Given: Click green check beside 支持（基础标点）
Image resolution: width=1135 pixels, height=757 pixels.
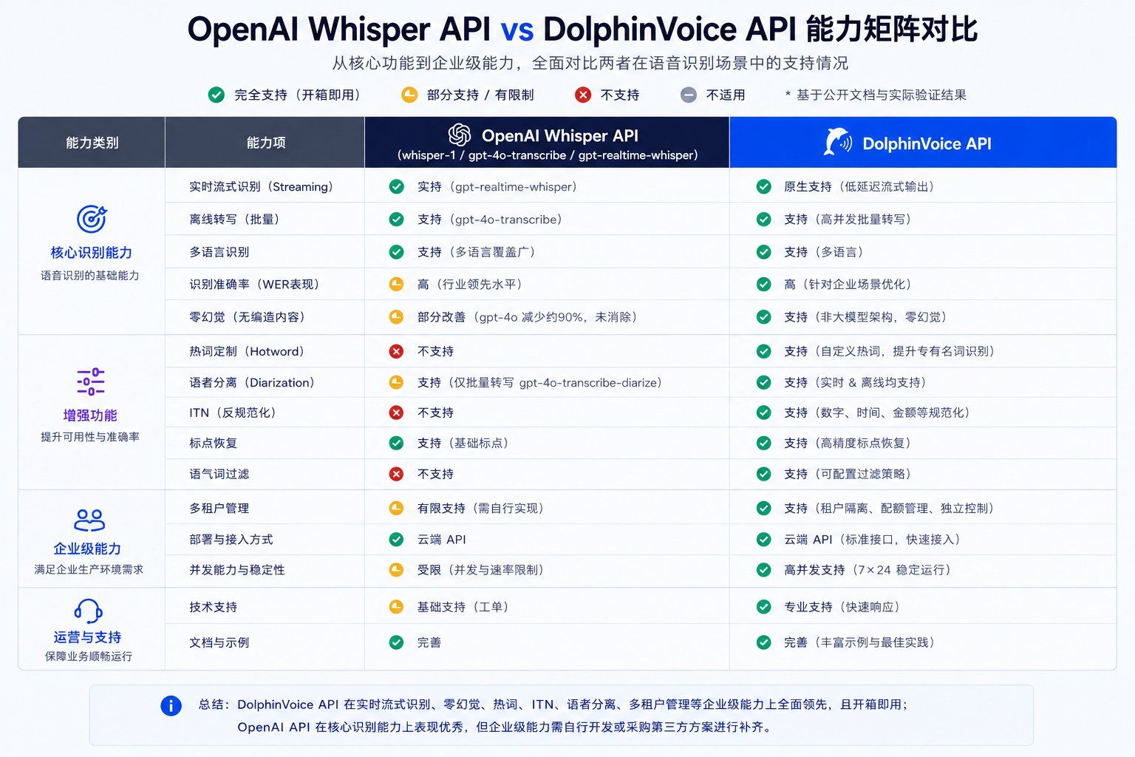Looking at the screenshot, I should 396,443.
